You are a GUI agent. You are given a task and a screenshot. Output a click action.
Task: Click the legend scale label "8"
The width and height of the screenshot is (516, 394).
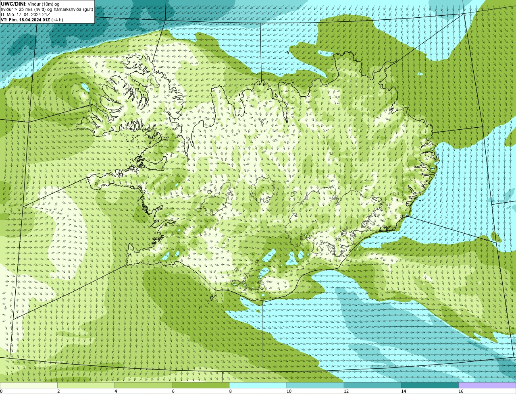coord(230,391)
